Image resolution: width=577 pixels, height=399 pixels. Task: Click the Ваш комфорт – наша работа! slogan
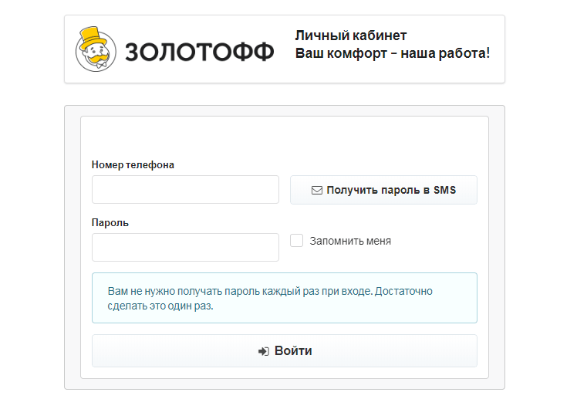pyautogui.click(x=393, y=53)
